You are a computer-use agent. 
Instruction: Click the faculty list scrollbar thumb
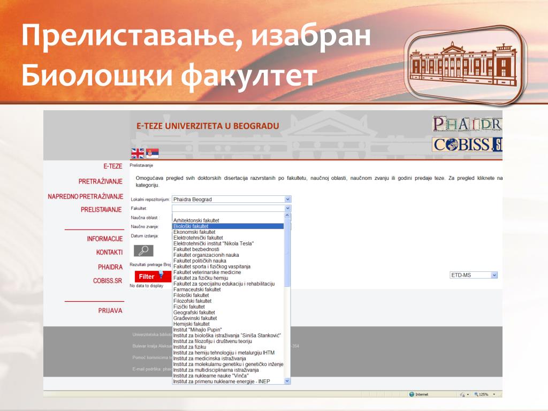tap(287, 253)
